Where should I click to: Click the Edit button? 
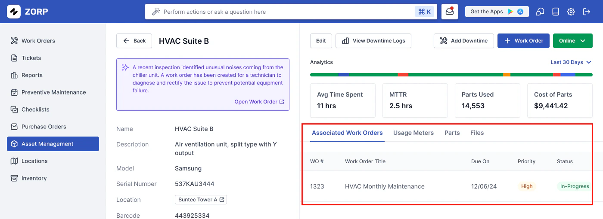coord(321,41)
